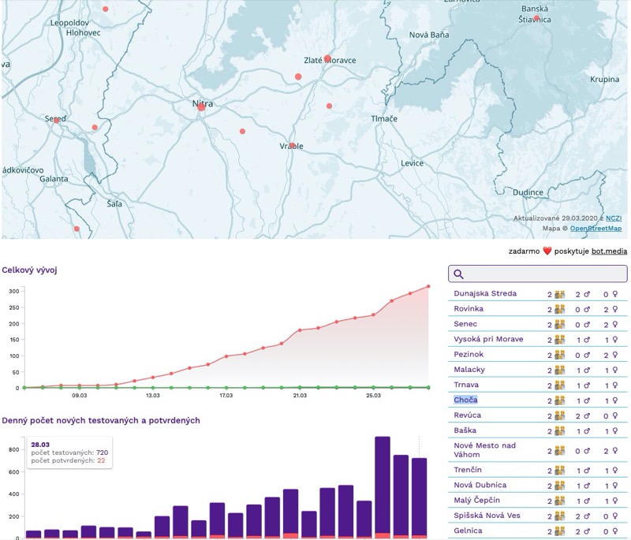Select the red map marker at Nitra
The width and height of the screenshot is (631, 540).
pyautogui.click(x=201, y=107)
